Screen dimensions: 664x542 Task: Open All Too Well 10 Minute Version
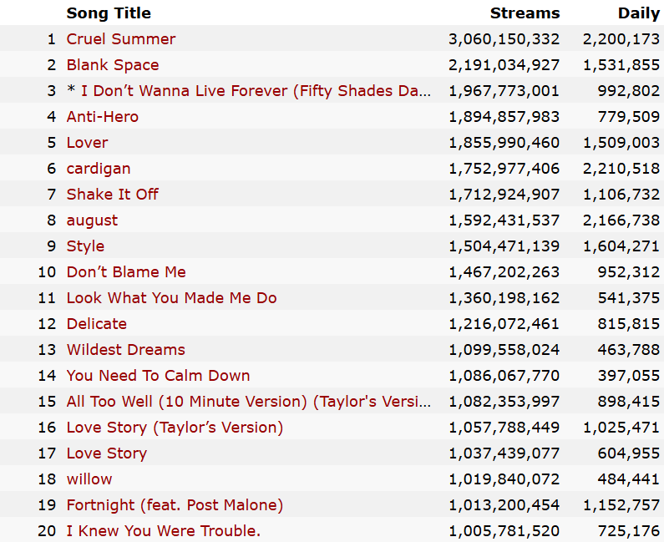(249, 402)
